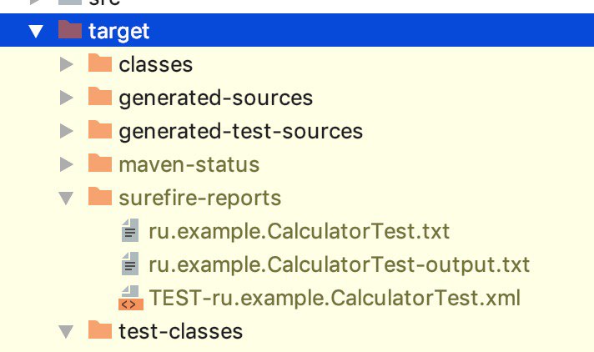Click the generated-test-sources folder icon
594x352 pixels.
[100, 129]
